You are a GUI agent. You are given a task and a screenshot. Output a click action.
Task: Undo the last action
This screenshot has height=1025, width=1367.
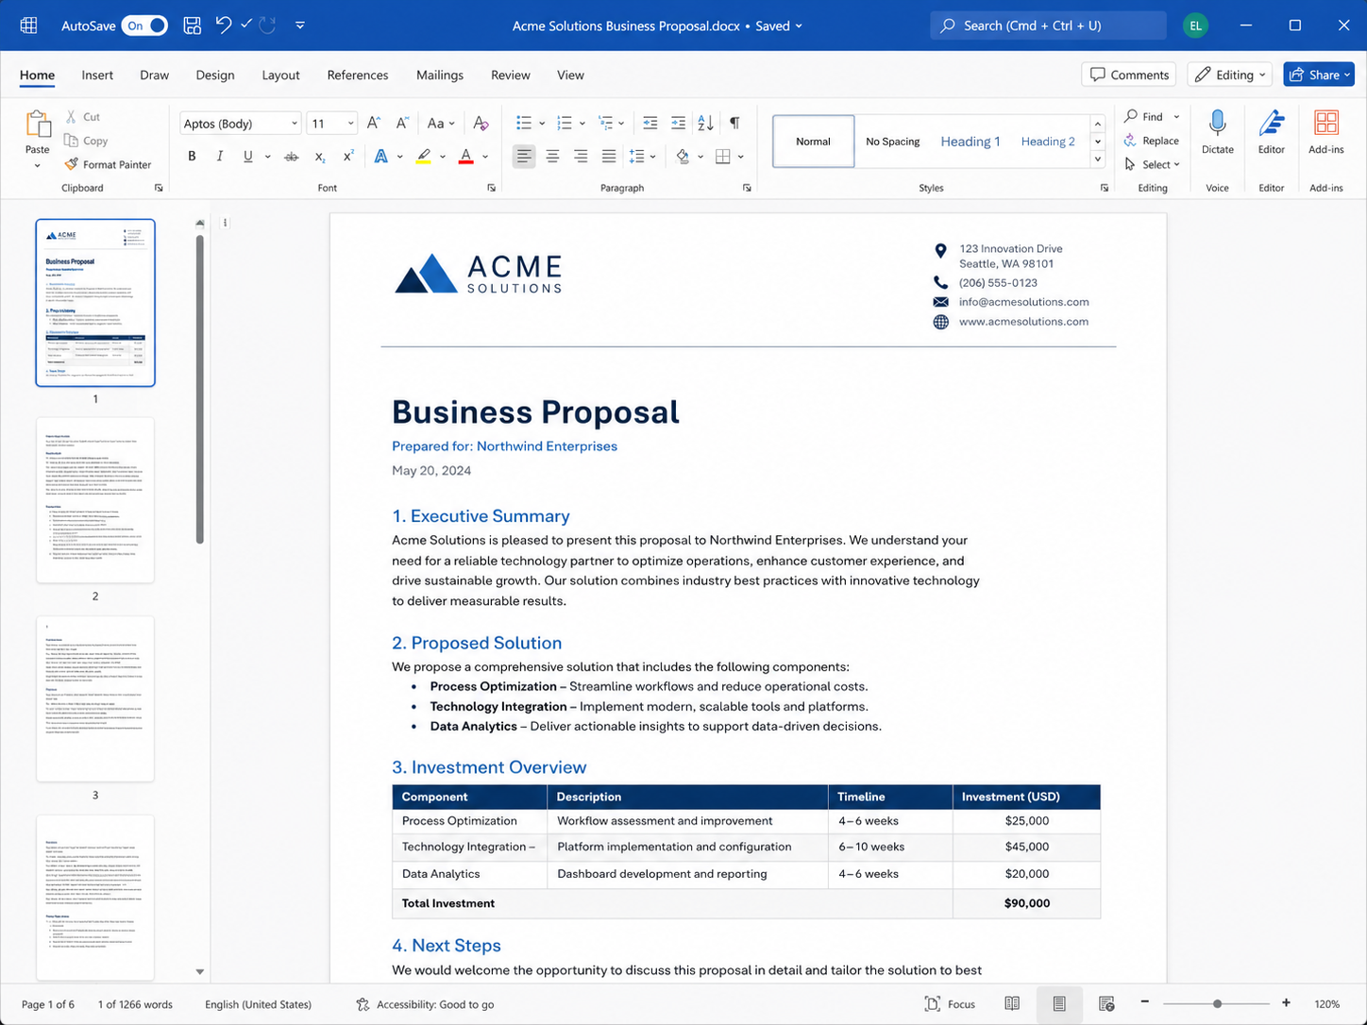pyautogui.click(x=223, y=25)
